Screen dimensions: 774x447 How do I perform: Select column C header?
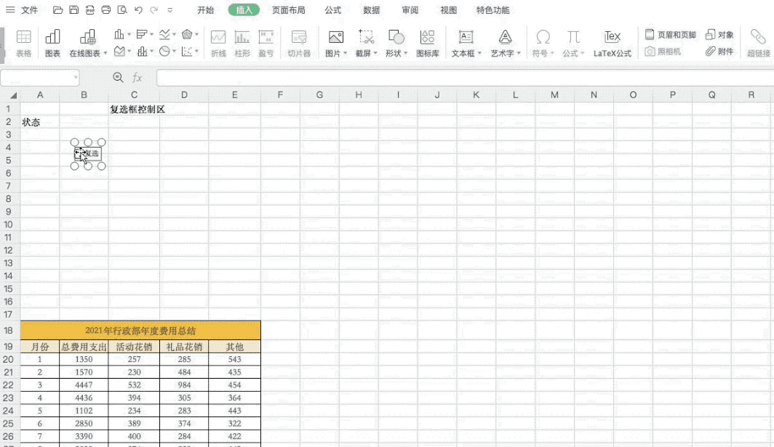[134, 94]
